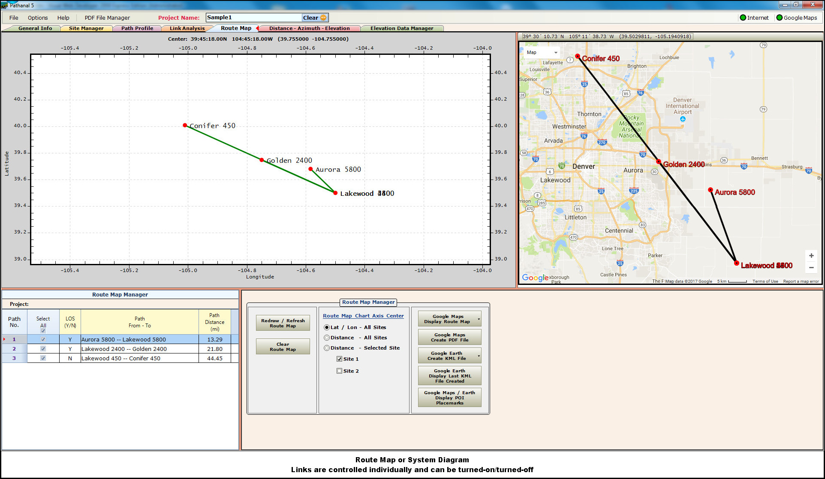825x479 pixels.
Task: Click the Aurora 5800 marker on Google map
Action: coord(711,190)
